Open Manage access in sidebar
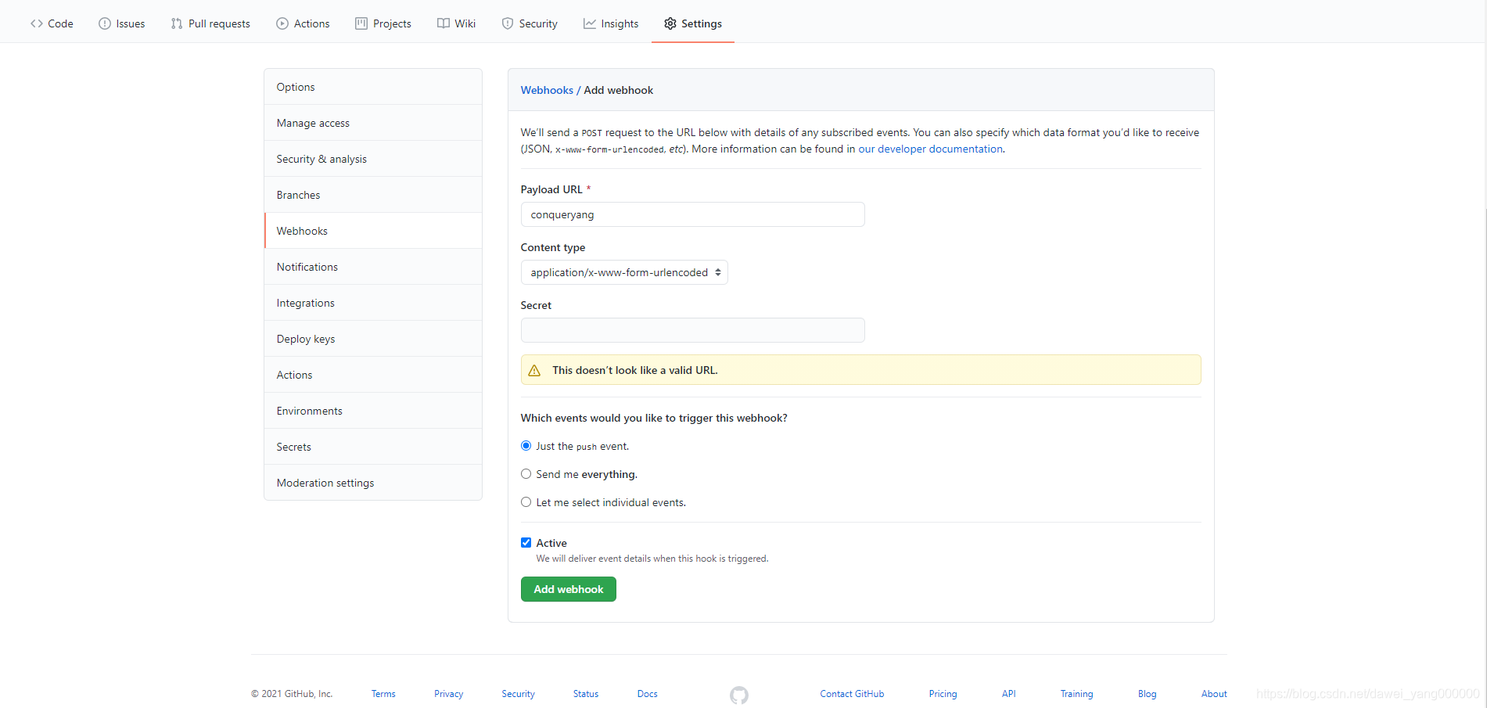Screen dimensions: 1487x708 pyautogui.click(x=373, y=123)
